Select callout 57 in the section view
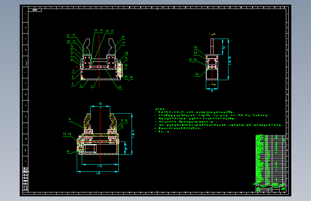 [x=70, y=119]
